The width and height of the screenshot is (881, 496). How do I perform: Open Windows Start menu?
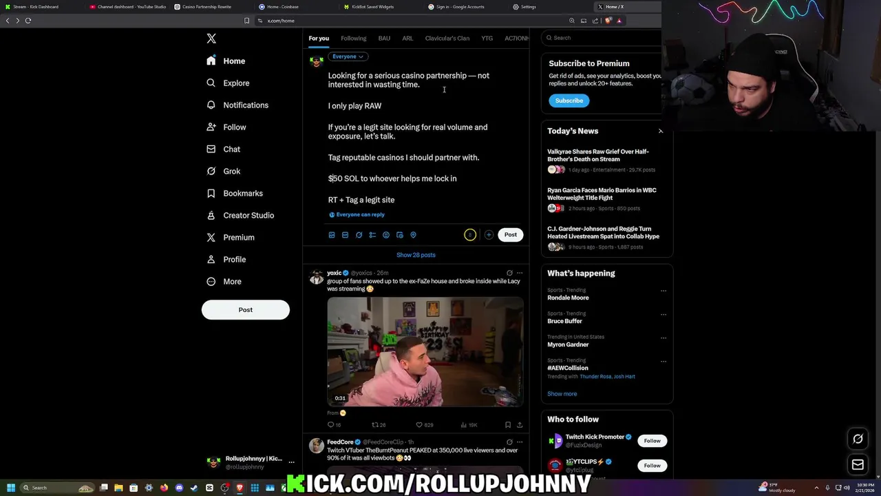10,488
